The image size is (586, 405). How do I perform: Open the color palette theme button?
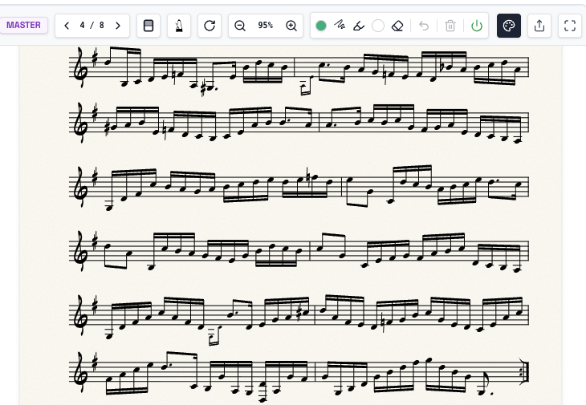pyautogui.click(x=509, y=26)
